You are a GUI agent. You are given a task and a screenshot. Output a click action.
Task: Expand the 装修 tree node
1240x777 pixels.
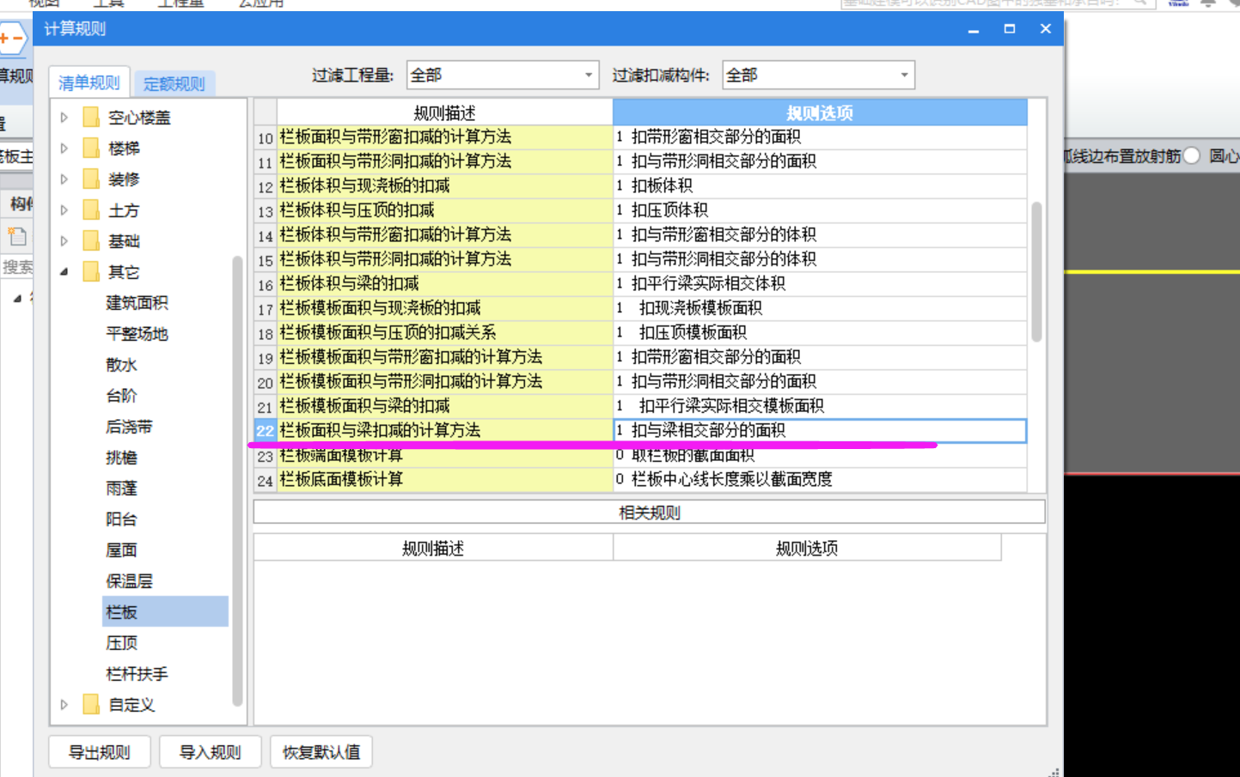coord(64,179)
